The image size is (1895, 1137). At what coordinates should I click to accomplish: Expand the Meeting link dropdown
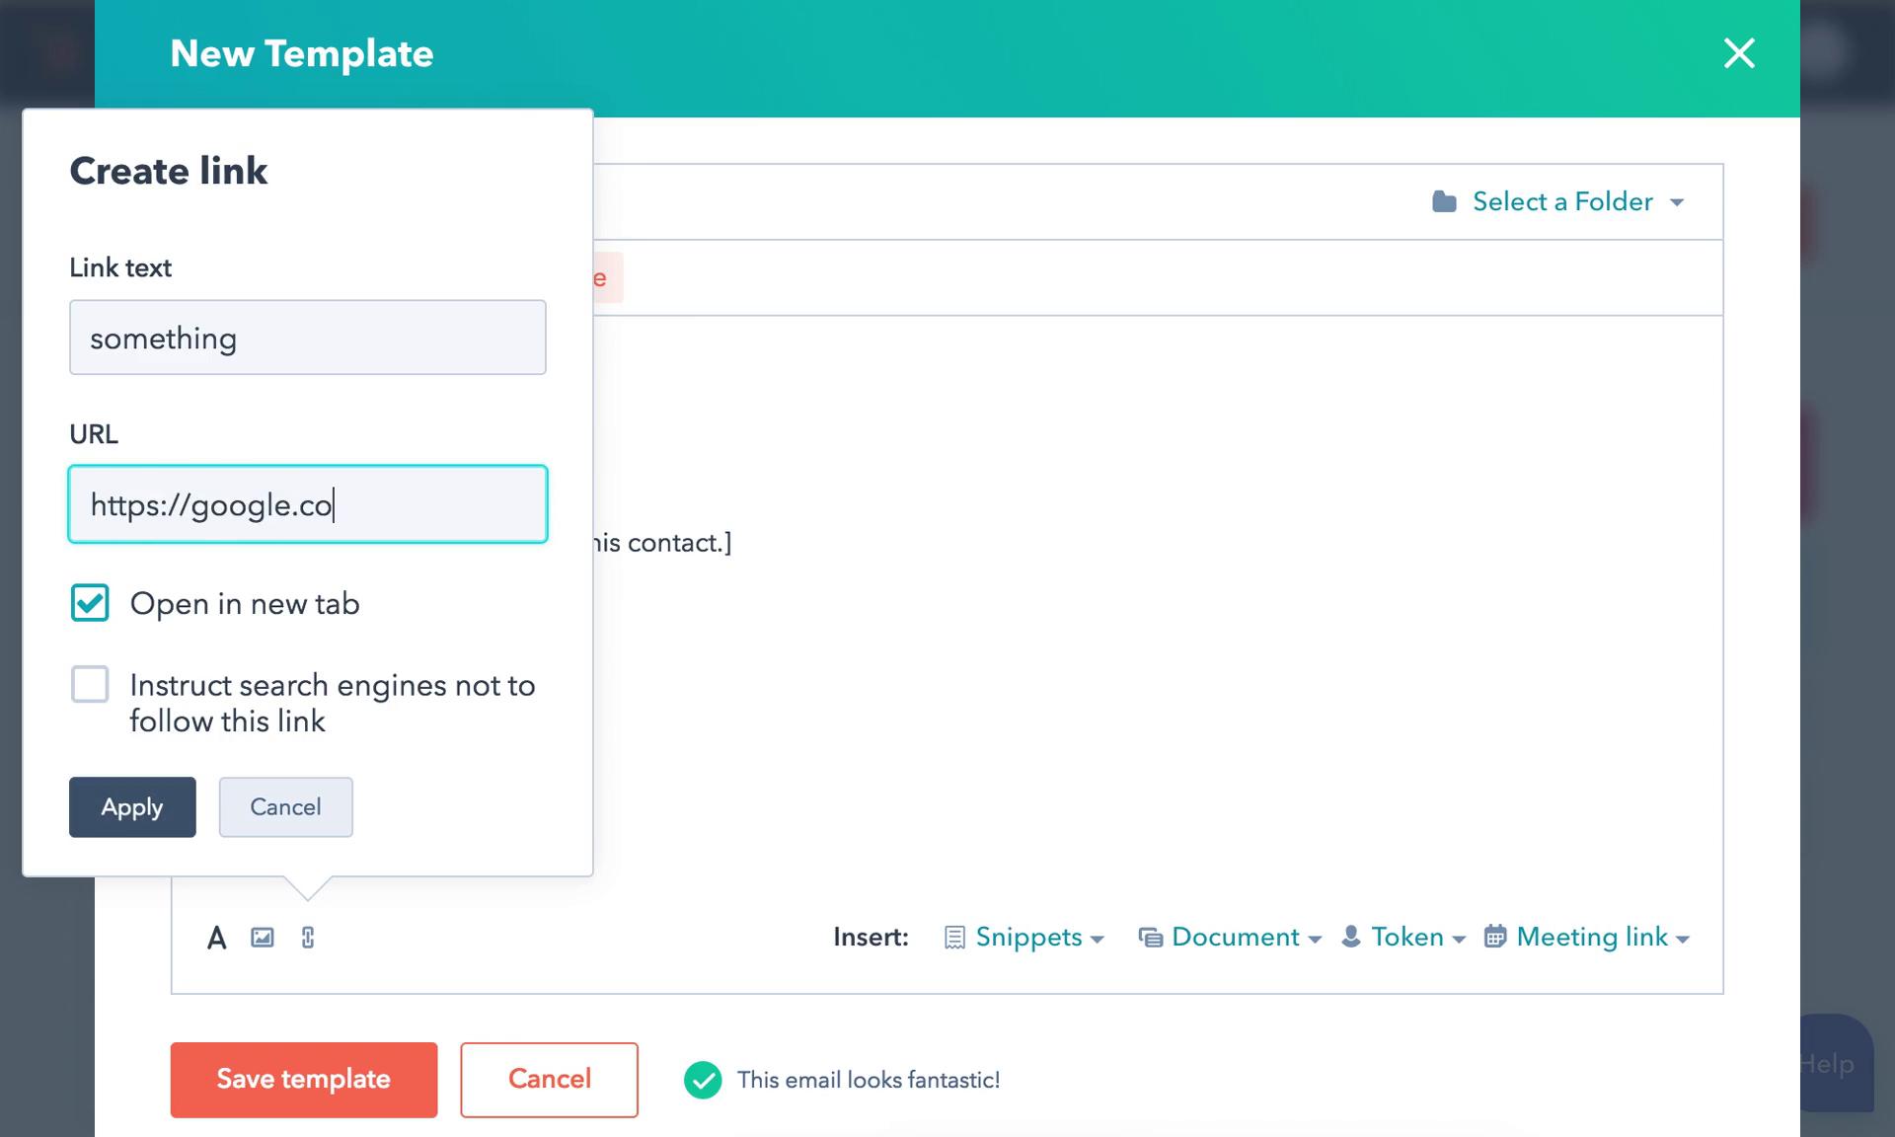tap(1587, 937)
